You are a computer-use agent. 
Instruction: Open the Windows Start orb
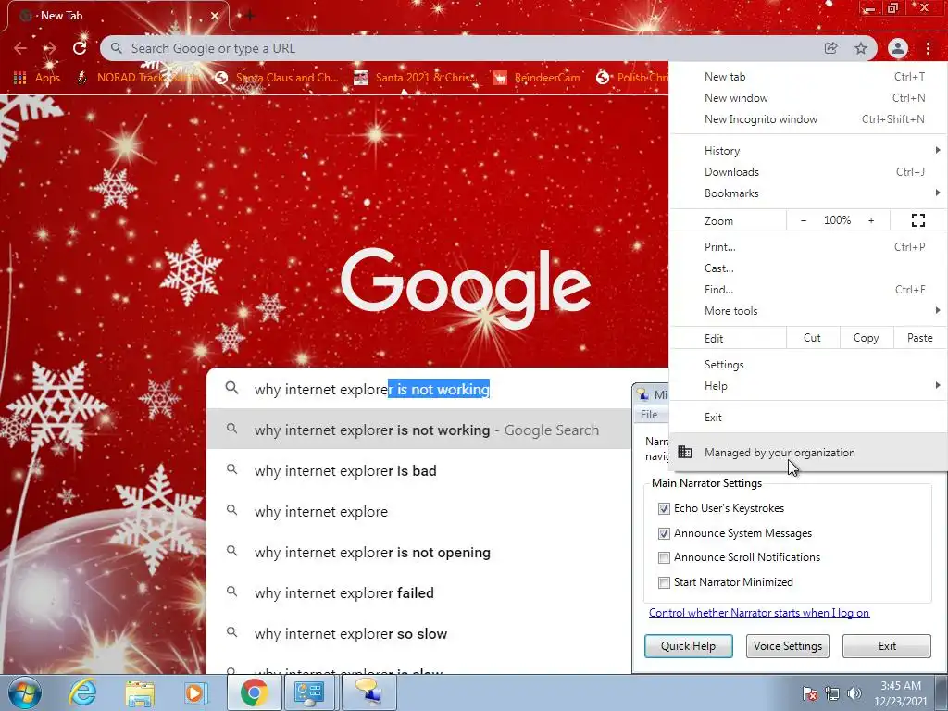tap(25, 692)
